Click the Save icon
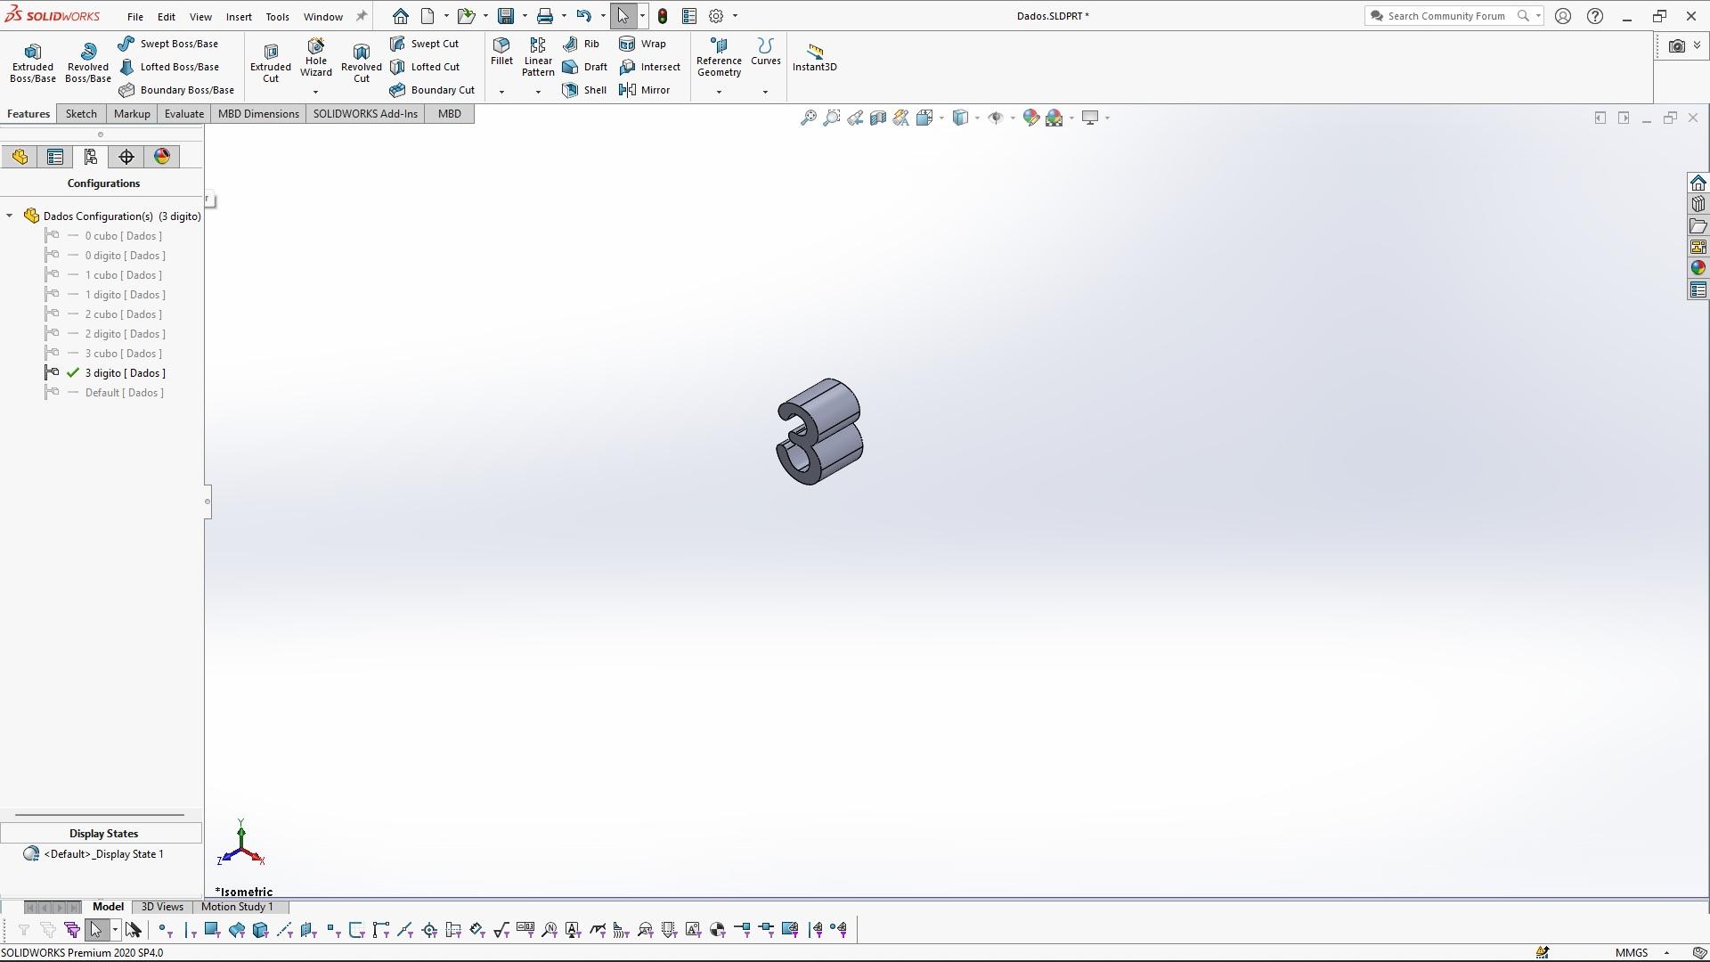The width and height of the screenshot is (1710, 962). click(x=506, y=16)
